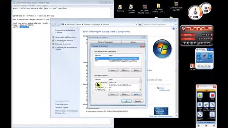Image resolution: width=228 pixels, height=128 pixels.
Task: Click the TipCam Lock icon
Action: [x=206, y=105]
